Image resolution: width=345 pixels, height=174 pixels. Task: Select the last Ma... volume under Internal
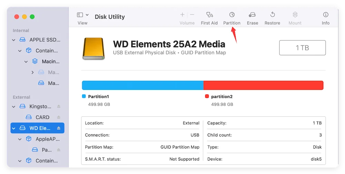(53, 83)
